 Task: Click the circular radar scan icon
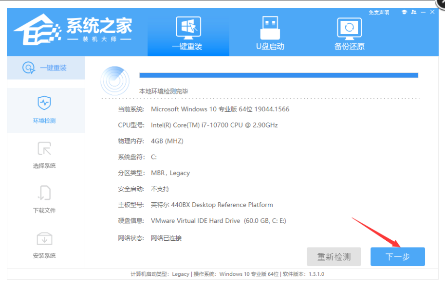click(x=115, y=81)
